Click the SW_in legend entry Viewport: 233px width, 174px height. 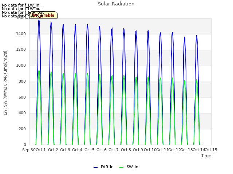129,167
